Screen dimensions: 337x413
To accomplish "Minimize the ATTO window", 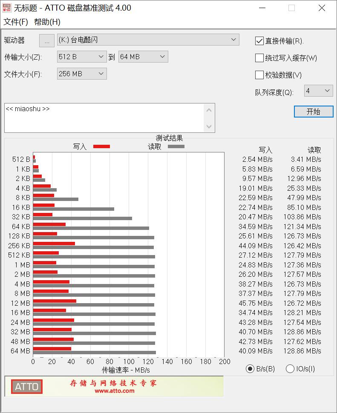I will 262,8.
